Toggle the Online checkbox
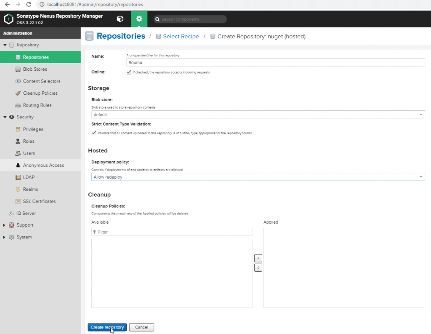The height and width of the screenshot is (334, 431). click(129, 72)
